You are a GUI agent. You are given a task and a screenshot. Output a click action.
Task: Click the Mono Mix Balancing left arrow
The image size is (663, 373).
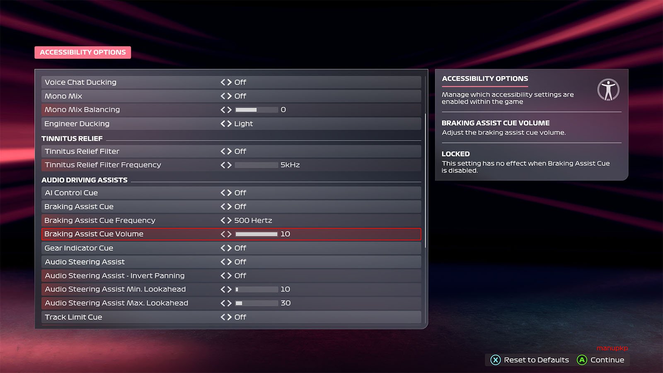point(223,110)
